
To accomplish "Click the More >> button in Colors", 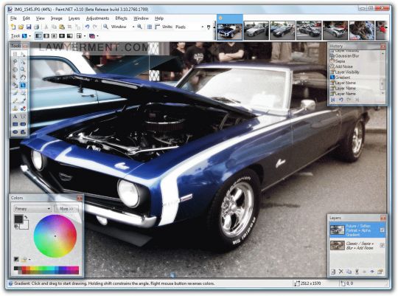I will click(66, 209).
